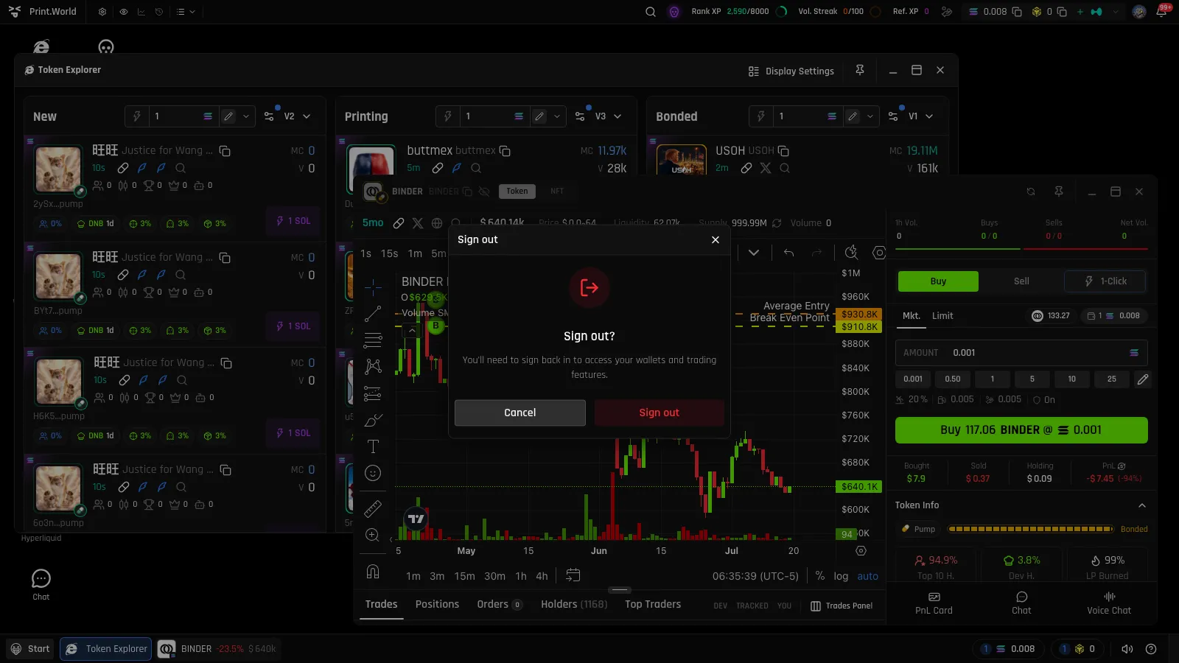Open the emoji sticker chart tool
Viewport: 1179px width, 663px height.
click(373, 473)
